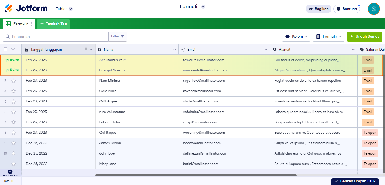Expand the Kolom dropdown
Image resolution: width=385 pixels, height=185 pixels.
[296, 37]
